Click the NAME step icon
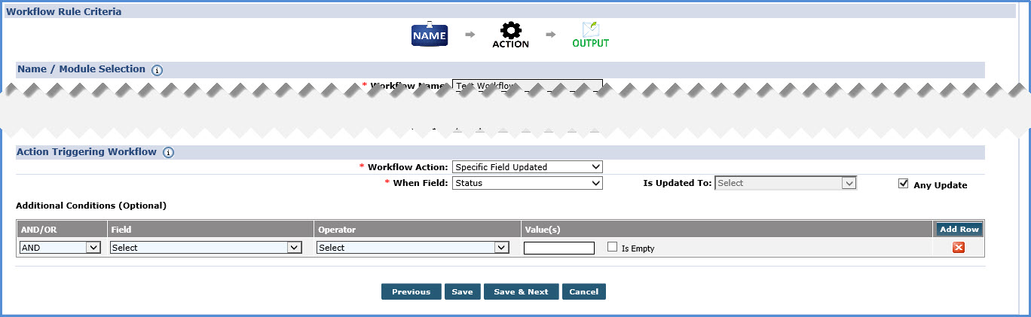 pos(430,35)
